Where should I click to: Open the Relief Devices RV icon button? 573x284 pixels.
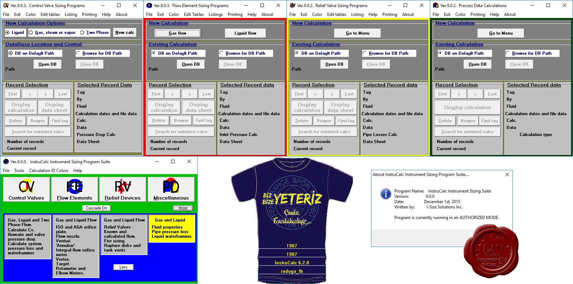click(x=123, y=189)
